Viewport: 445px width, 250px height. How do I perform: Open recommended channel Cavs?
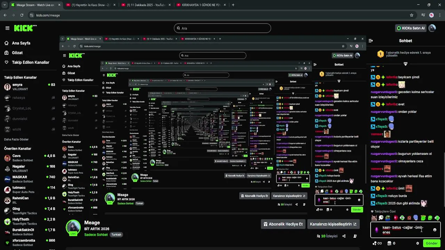click(30, 158)
